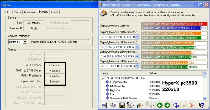The width and height of the screenshot is (210, 110).
Task: Go back with the green left arrow
Action: (160, 105)
